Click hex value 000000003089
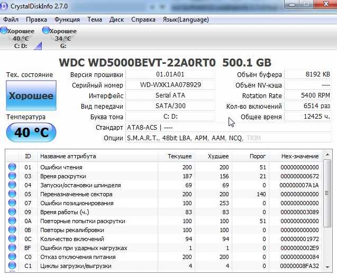This screenshot has width=337, height=278. coord(299,212)
